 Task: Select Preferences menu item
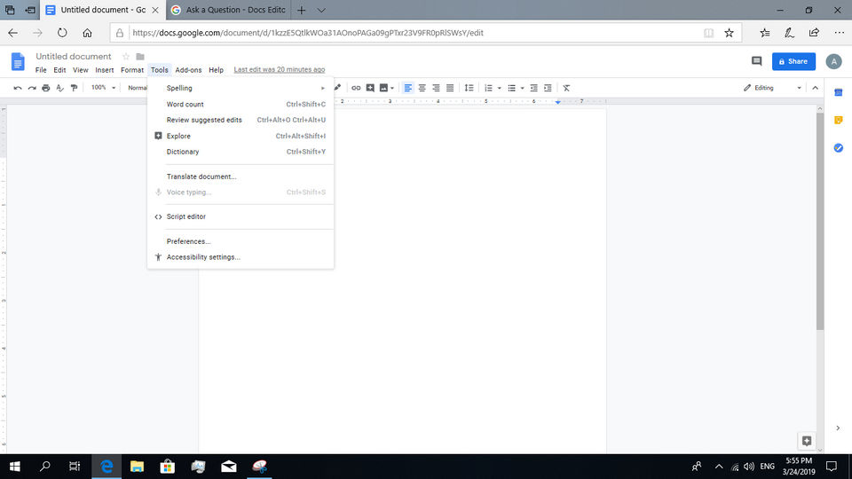pyautogui.click(x=241, y=241)
